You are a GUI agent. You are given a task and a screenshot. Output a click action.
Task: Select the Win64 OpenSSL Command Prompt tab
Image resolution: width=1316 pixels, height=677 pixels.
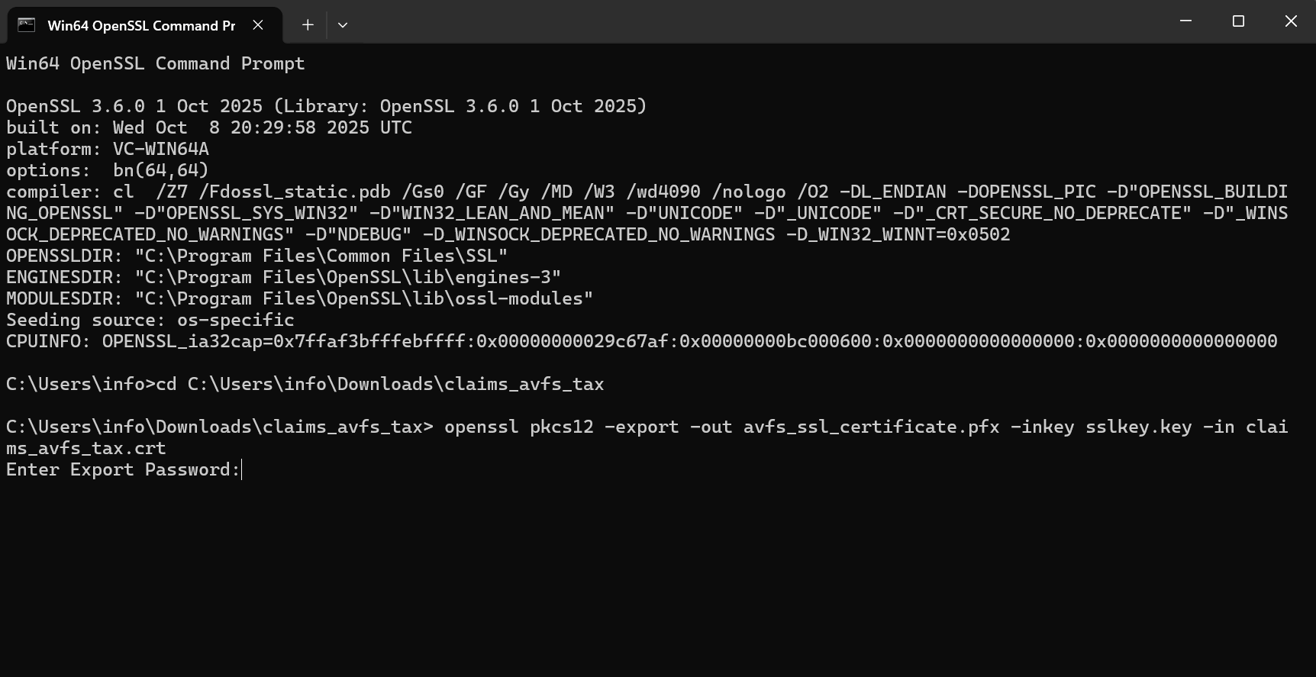[x=141, y=25]
